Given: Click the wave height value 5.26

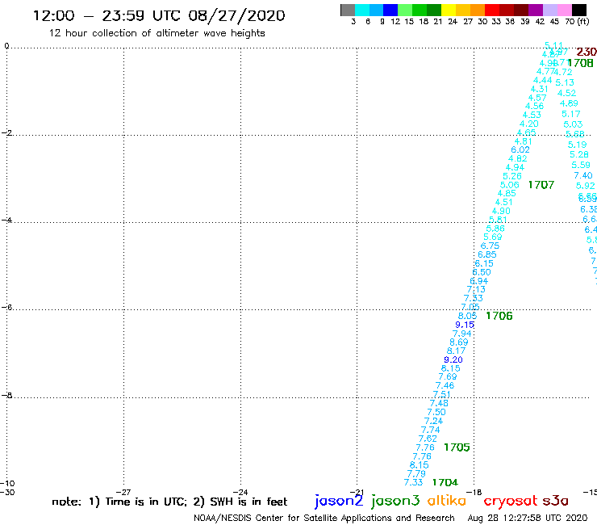Looking at the screenshot, I should tap(512, 177).
